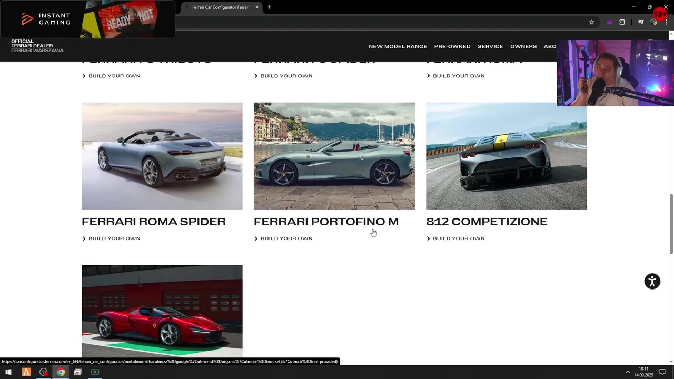
Task: Open the orange app in taskbar
Action: (x=26, y=372)
